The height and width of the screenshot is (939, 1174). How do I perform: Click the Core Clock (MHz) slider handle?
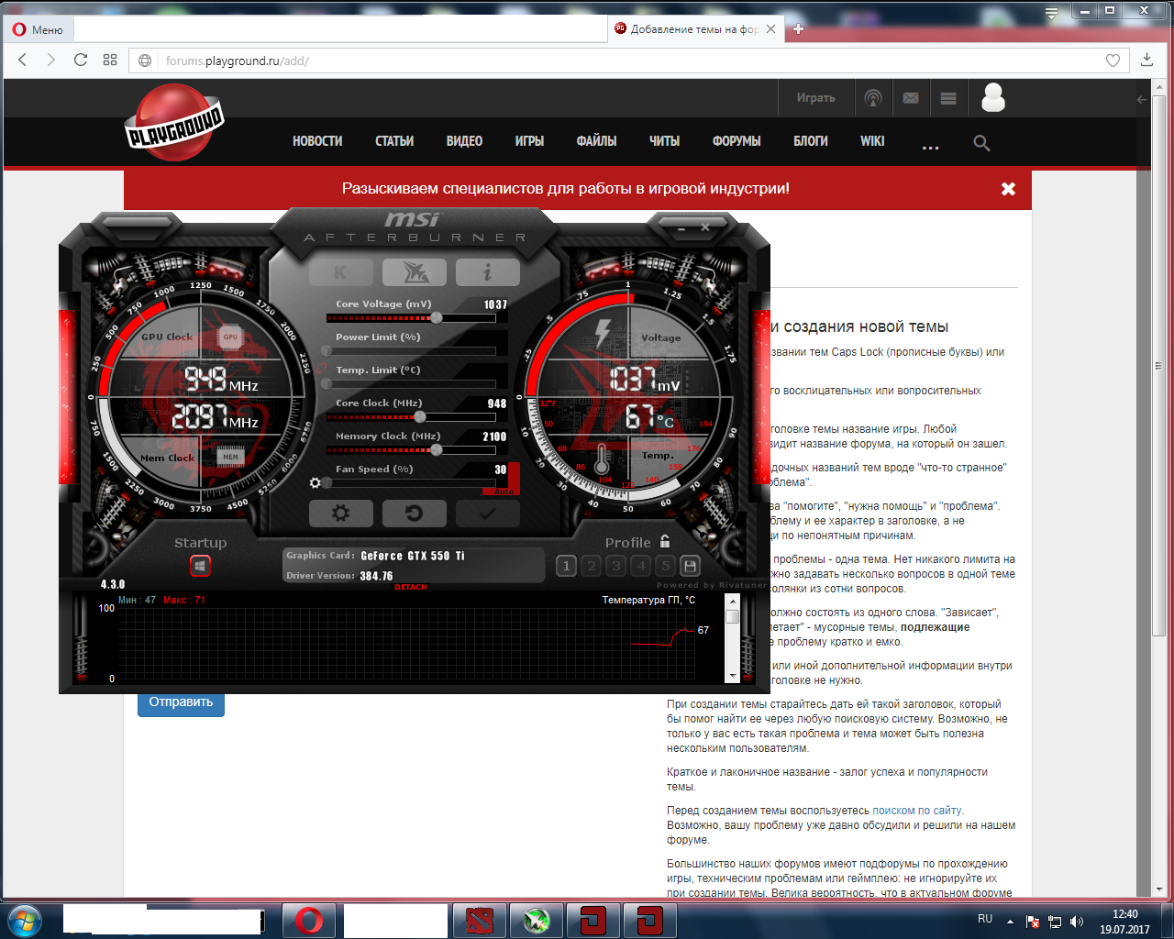(x=420, y=417)
